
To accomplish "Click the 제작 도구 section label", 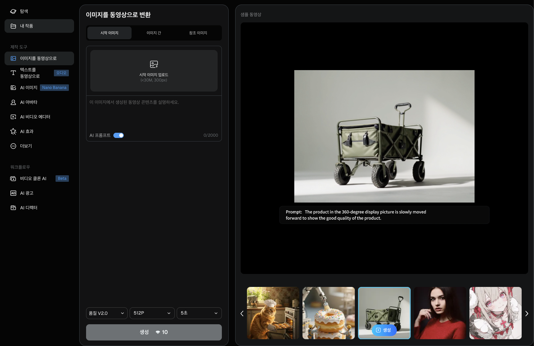I will (19, 47).
